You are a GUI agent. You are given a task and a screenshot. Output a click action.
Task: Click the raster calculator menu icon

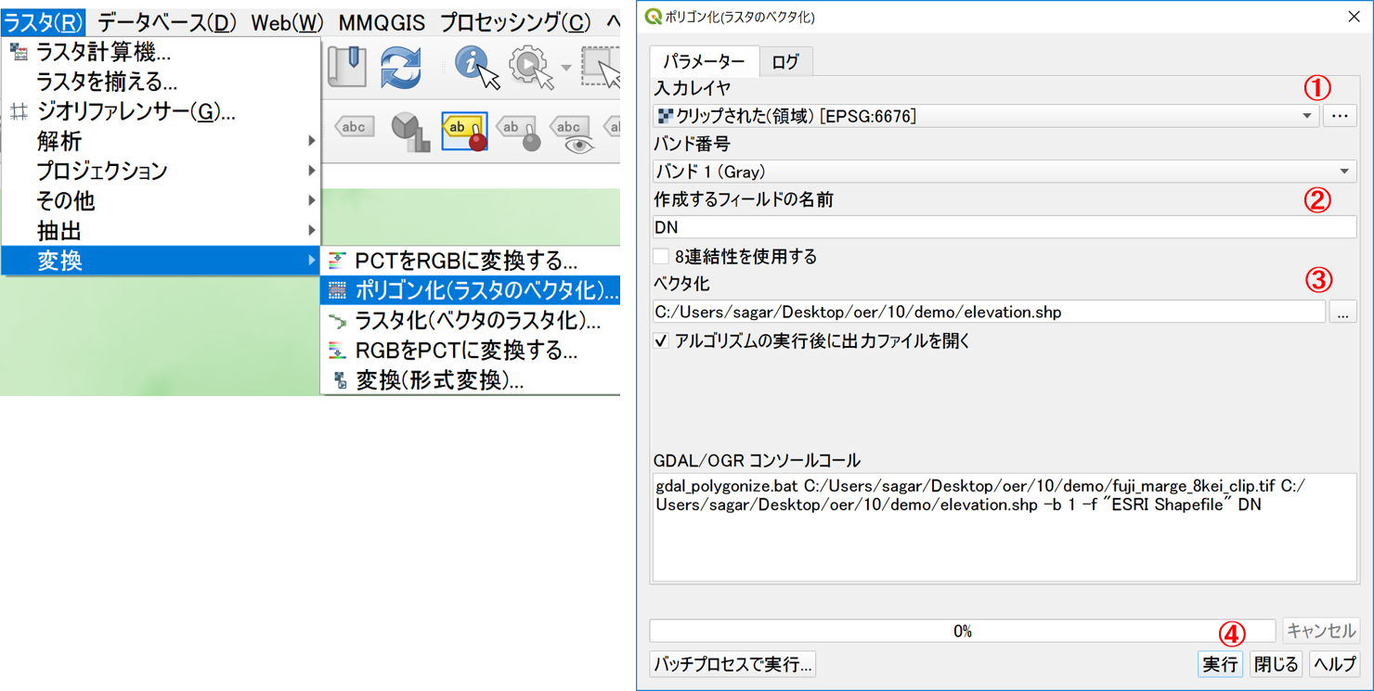19,53
